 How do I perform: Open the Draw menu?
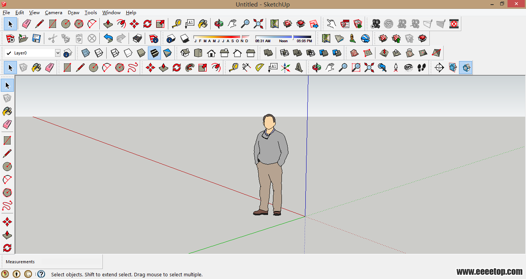[x=74, y=13]
